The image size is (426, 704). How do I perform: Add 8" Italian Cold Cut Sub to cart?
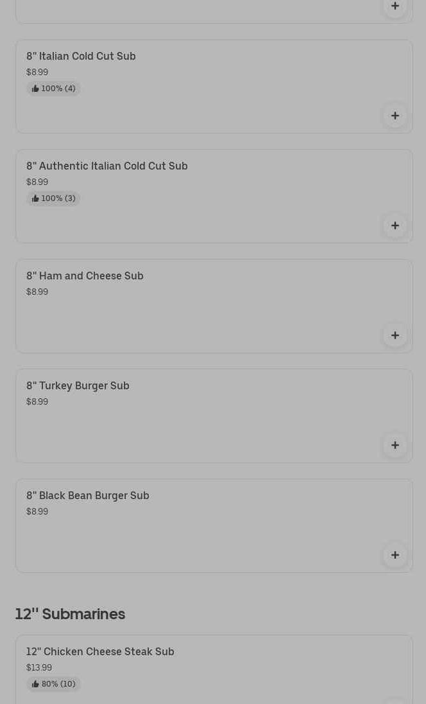click(395, 116)
